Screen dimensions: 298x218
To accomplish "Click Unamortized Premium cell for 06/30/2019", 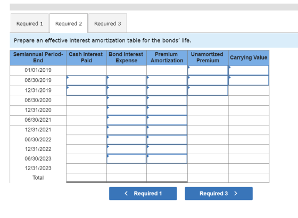I will click(208, 80).
